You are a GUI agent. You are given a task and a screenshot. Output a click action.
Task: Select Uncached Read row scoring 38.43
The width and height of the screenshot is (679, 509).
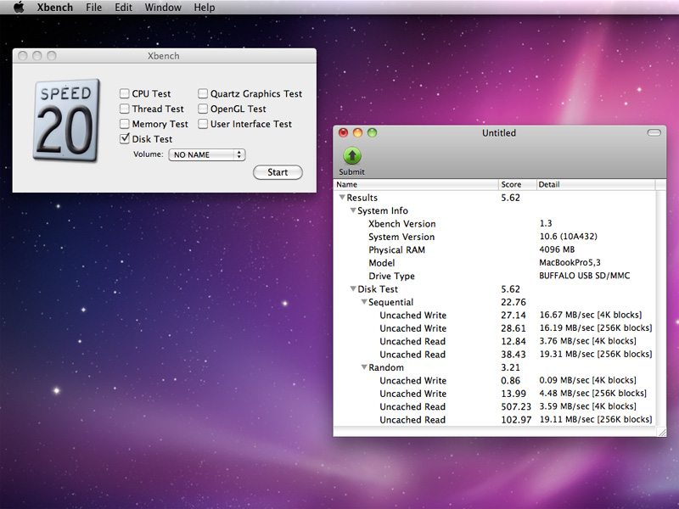(495, 354)
